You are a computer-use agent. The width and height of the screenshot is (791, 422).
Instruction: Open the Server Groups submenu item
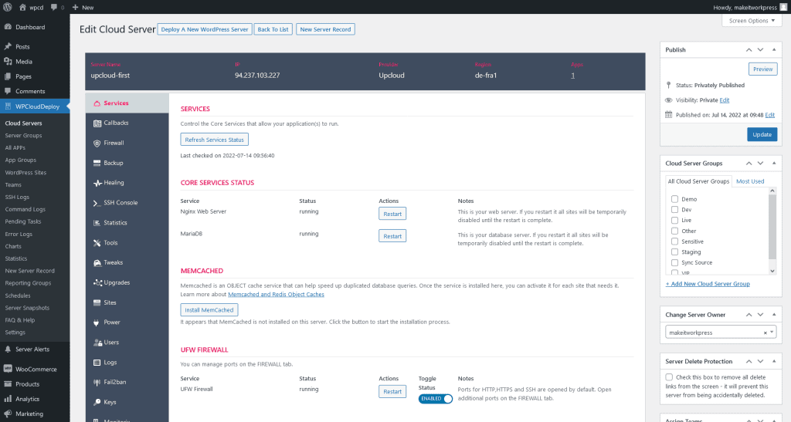pos(23,136)
